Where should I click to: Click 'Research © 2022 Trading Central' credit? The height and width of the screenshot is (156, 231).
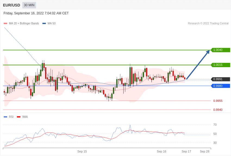click(x=208, y=24)
